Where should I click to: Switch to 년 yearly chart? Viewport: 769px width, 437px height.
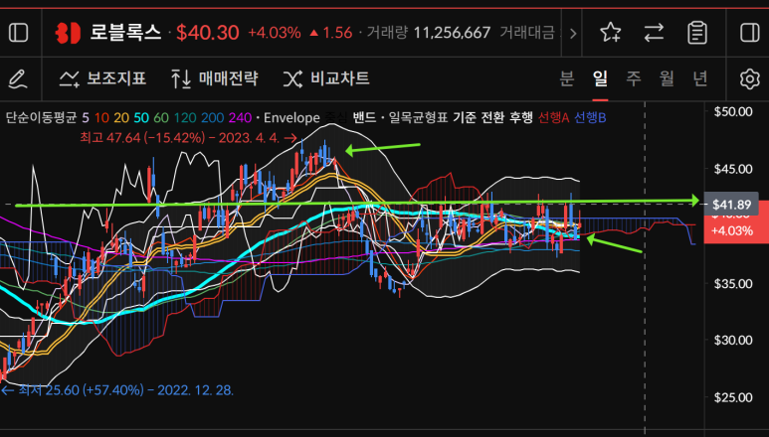coord(700,78)
